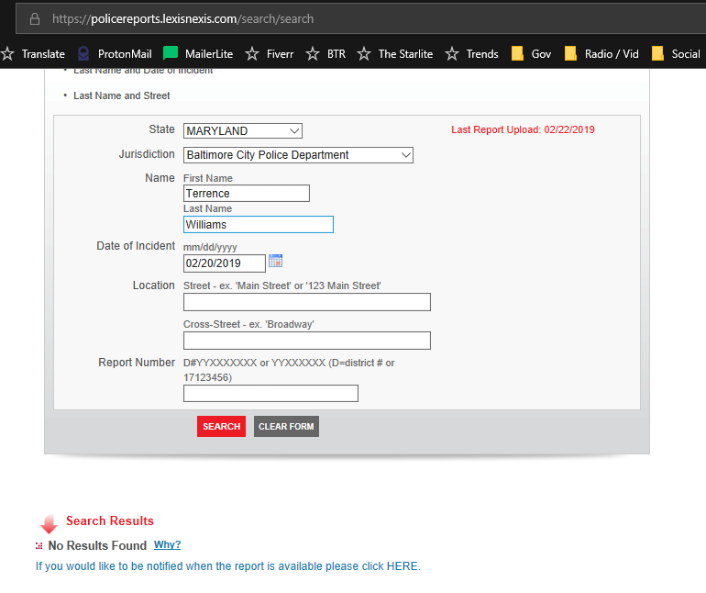Open the calendar date picker icon

(275, 262)
